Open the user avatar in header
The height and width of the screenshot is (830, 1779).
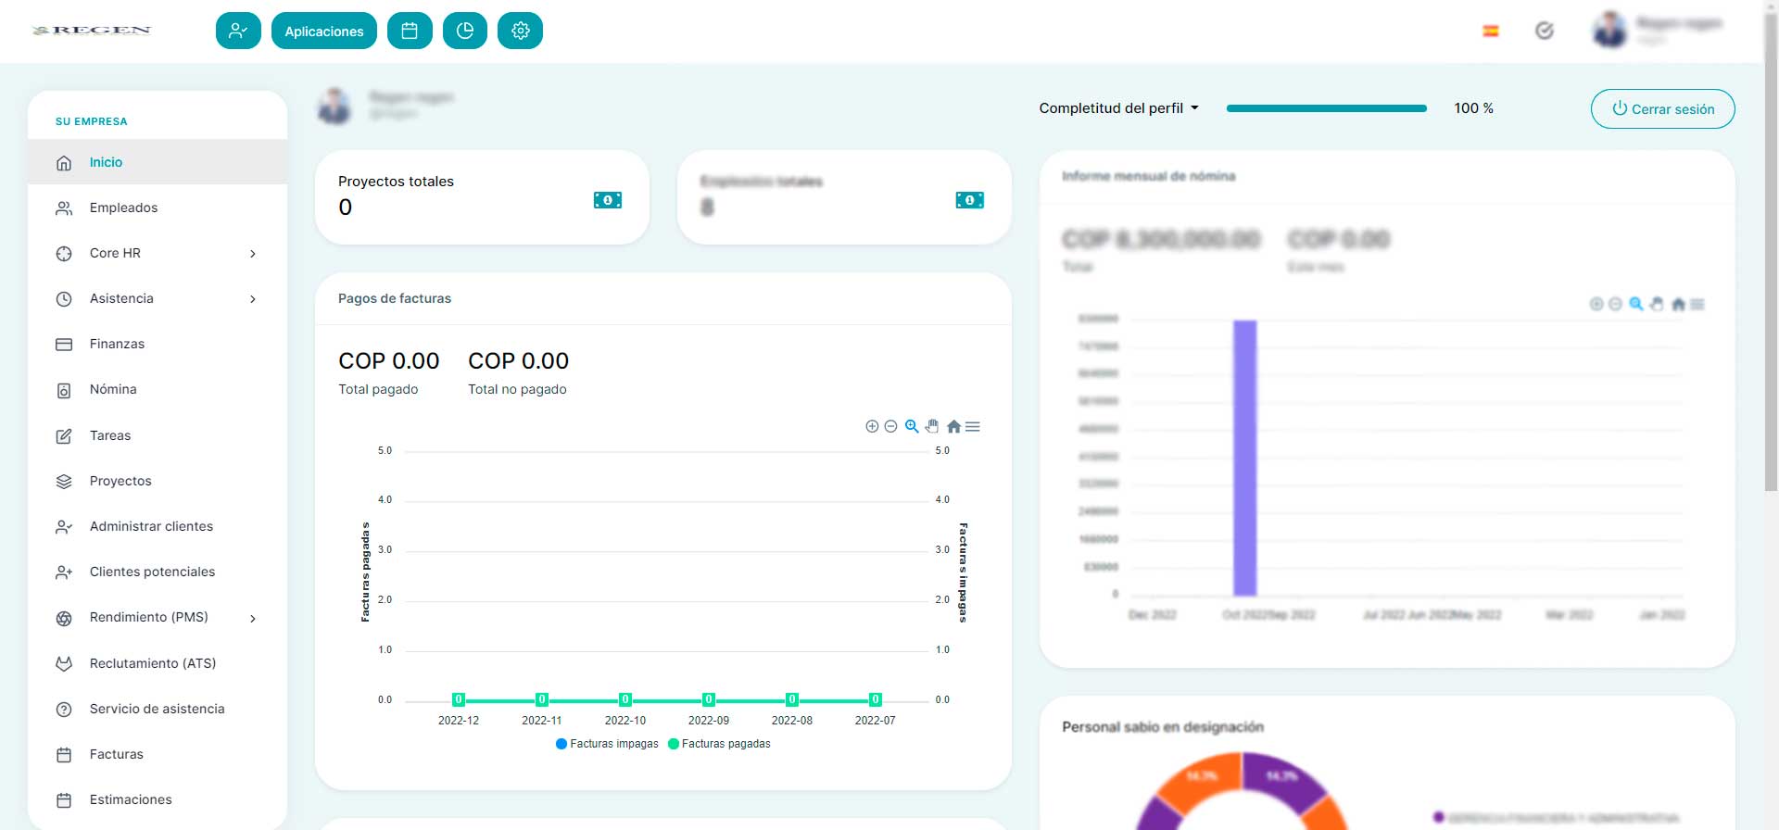pyautogui.click(x=1610, y=31)
